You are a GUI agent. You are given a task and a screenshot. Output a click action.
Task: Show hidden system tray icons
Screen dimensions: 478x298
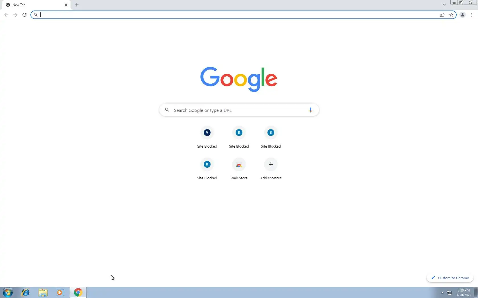click(442, 293)
